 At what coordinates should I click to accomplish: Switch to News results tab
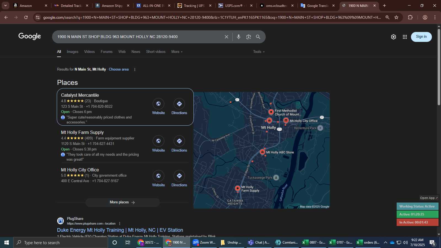[136, 52]
